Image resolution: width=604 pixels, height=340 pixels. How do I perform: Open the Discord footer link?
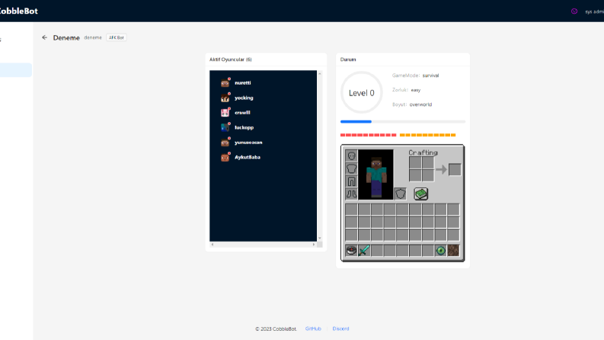coord(341,329)
